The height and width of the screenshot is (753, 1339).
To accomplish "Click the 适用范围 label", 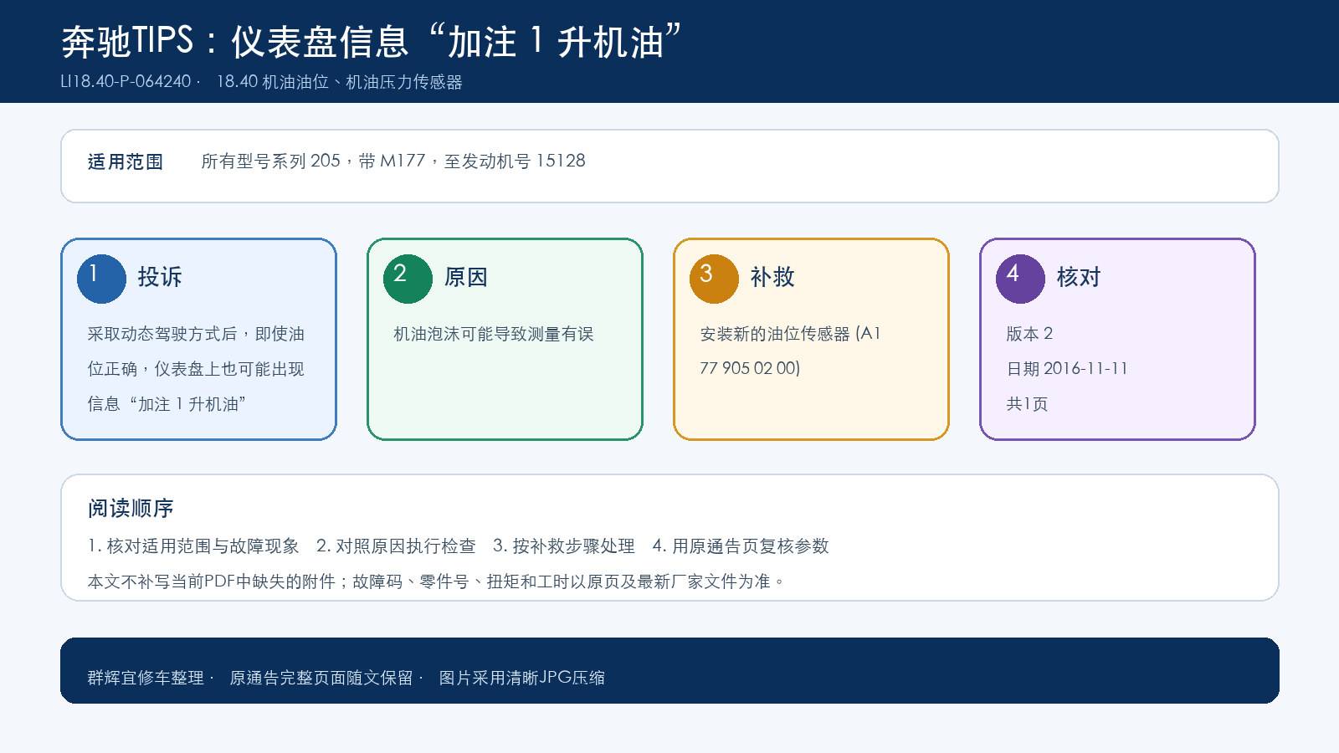I will [126, 161].
